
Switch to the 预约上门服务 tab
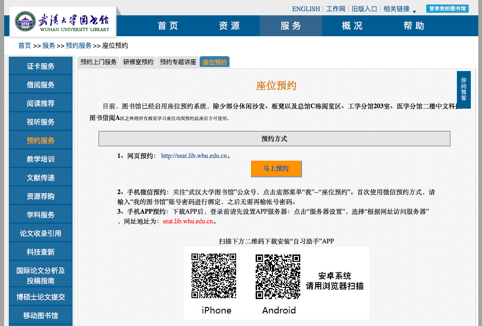point(99,62)
